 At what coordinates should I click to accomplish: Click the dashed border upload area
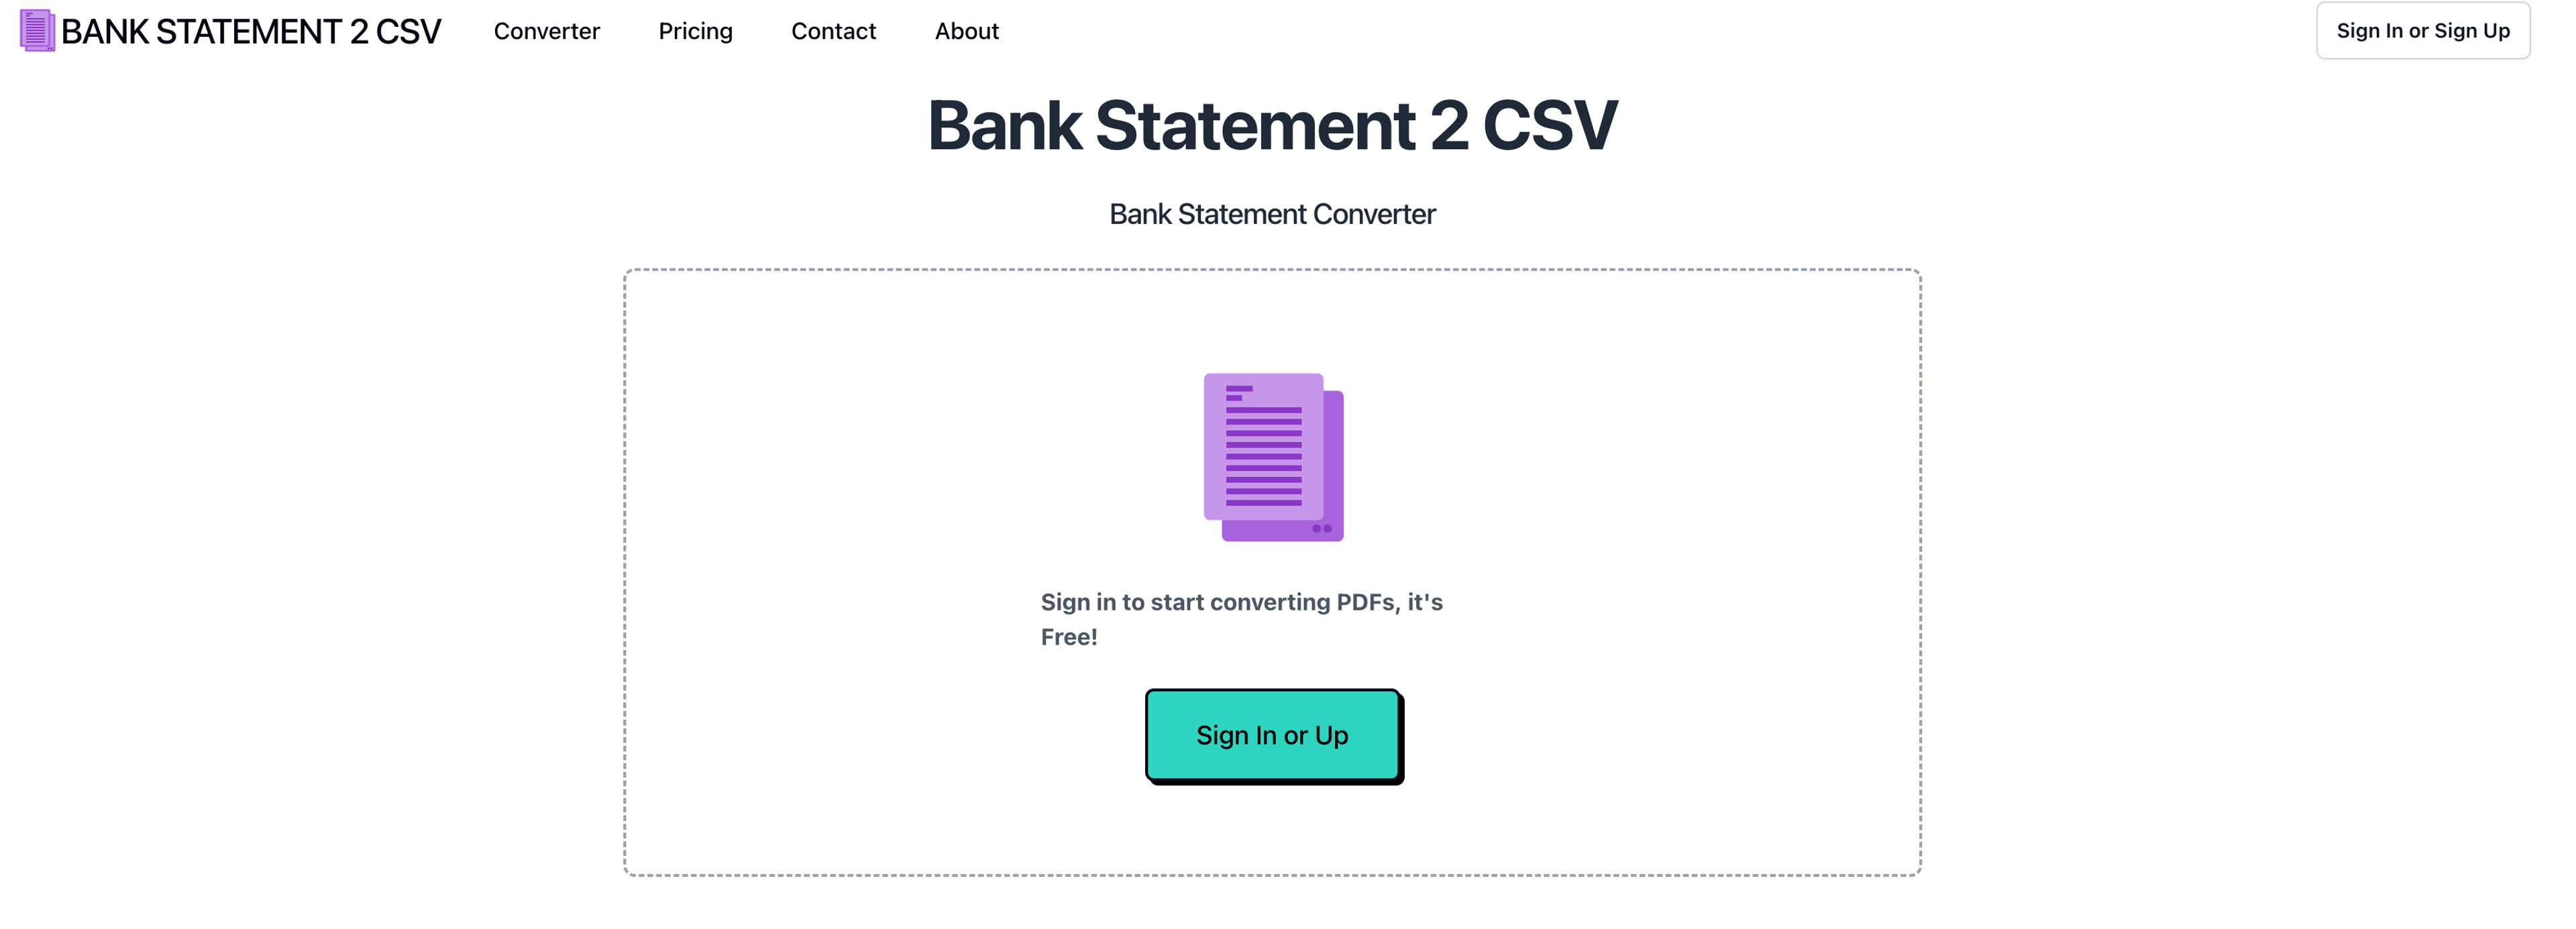click(1273, 574)
